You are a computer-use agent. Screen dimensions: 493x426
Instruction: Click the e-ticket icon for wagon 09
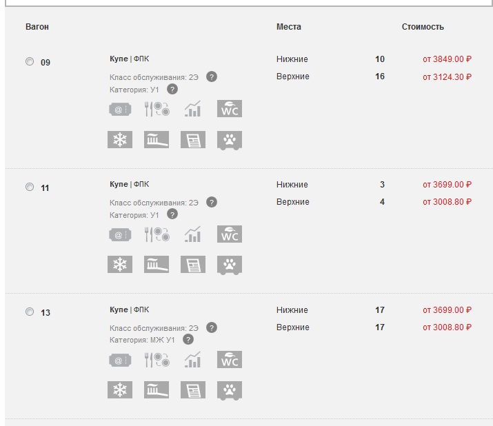coord(119,109)
